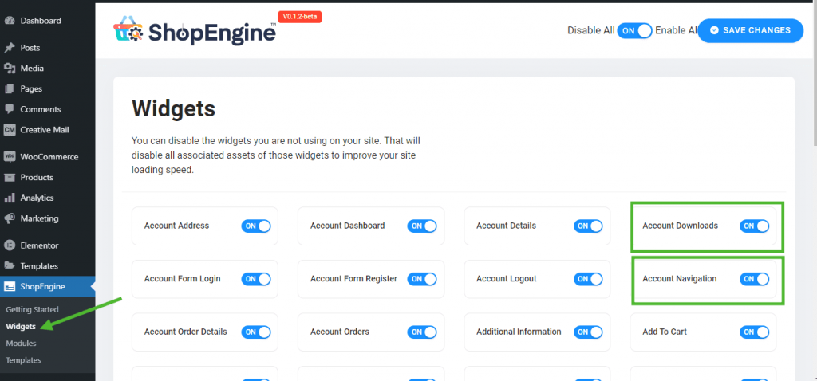Switch off Account Form Login
The width and height of the screenshot is (817, 381).
[256, 279]
